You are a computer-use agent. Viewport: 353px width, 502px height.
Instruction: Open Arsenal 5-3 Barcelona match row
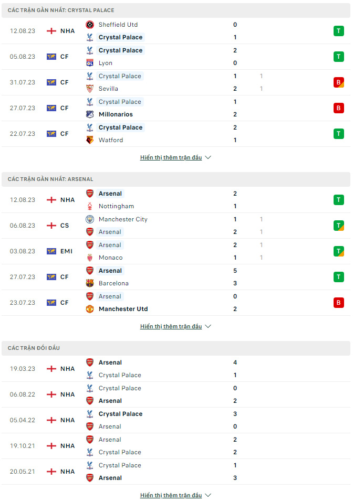[x=176, y=277]
